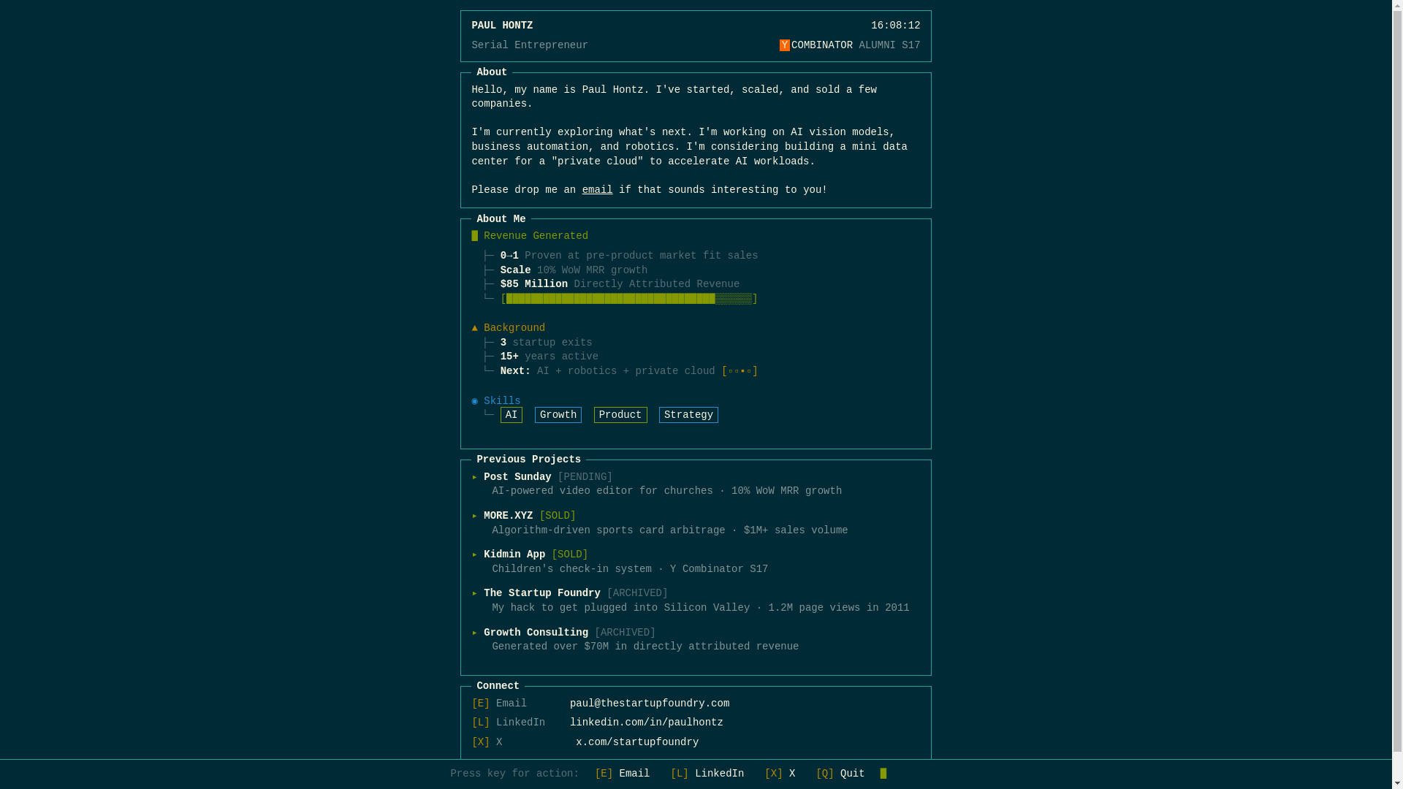Open The Startup Foundry project title
Screen dimensions: 1403x789
click(x=541, y=593)
